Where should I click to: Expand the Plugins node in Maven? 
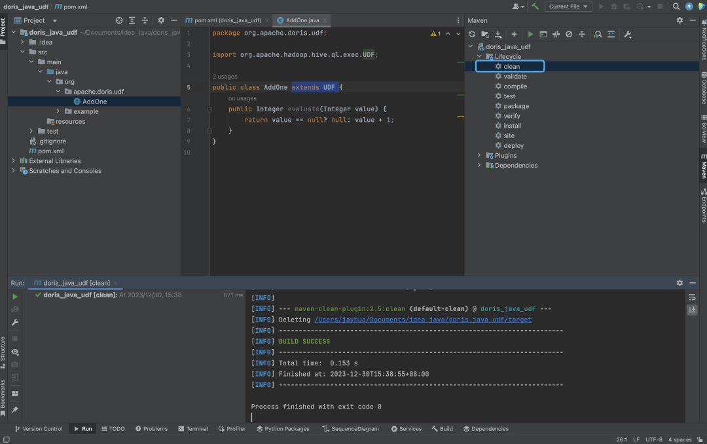pyautogui.click(x=479, y=156)
